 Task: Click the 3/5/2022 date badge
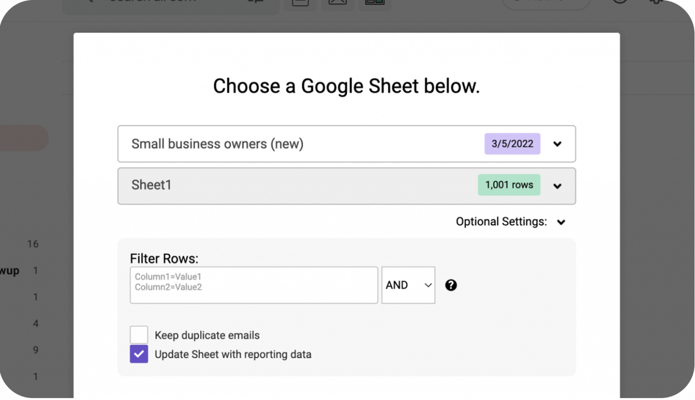[x=512, y=144]
